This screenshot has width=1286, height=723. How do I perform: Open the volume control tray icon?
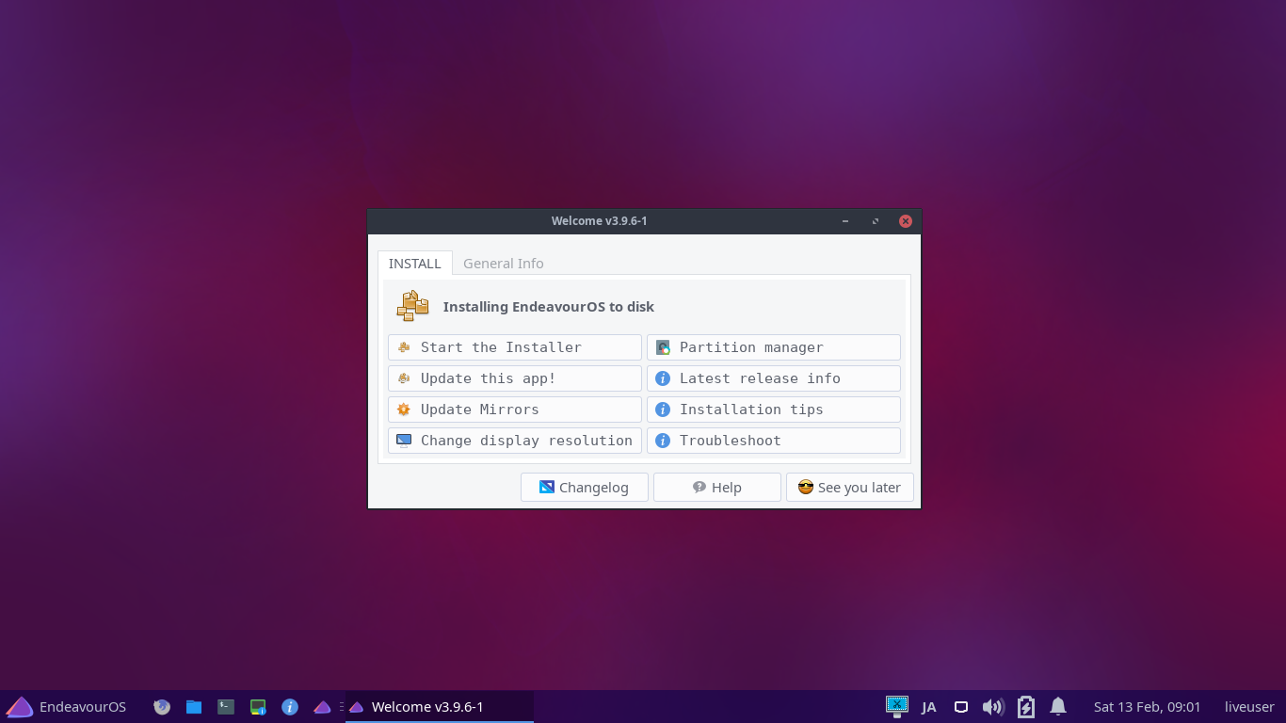pyautogui.click(x=992, y=707)
